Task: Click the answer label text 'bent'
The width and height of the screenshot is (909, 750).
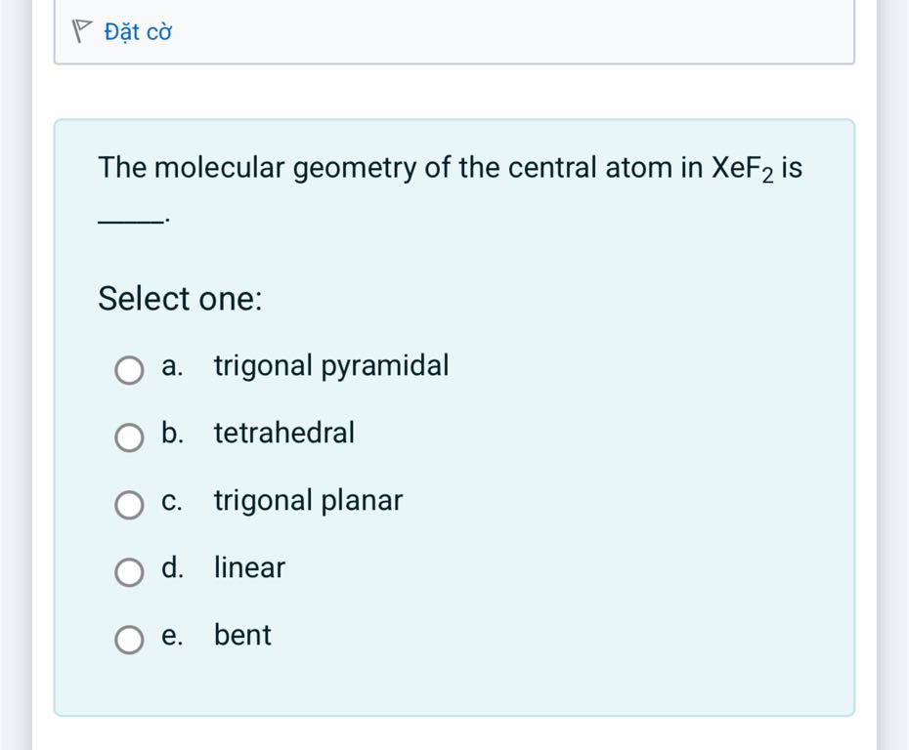Action: (241, 636)
